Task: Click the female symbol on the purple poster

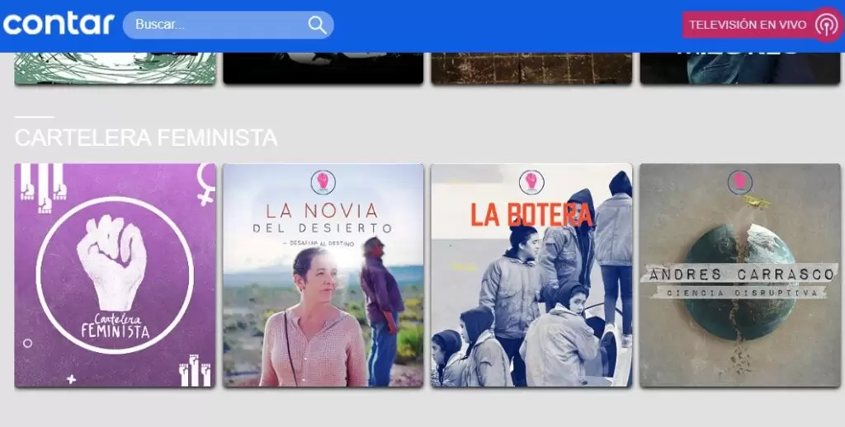Action: (205, 183)
